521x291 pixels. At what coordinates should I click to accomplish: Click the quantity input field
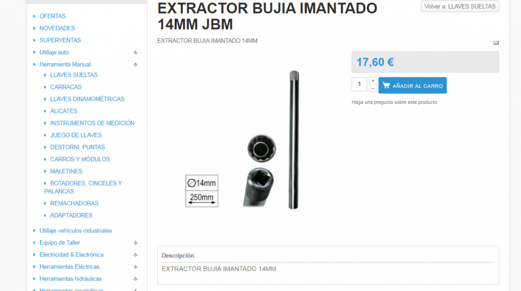click(359, 84)
